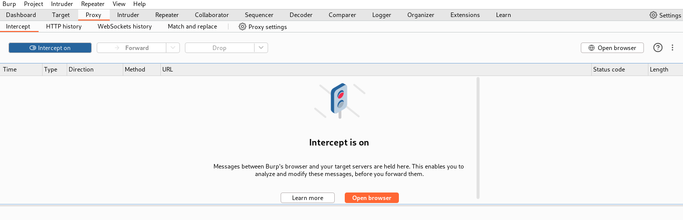Viewport: 683px width, 220px height.
Task: Select the Proxy tab
Action: [x=94, y=15]
